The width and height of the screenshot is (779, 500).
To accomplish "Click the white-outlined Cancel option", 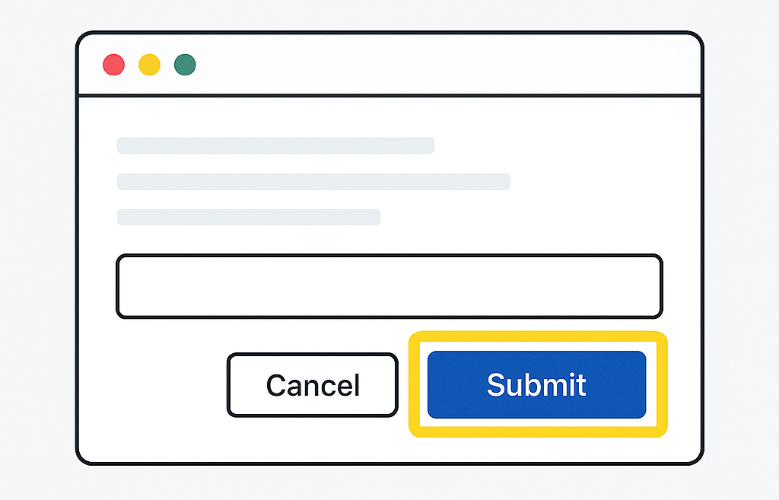I will coord(313,384).
